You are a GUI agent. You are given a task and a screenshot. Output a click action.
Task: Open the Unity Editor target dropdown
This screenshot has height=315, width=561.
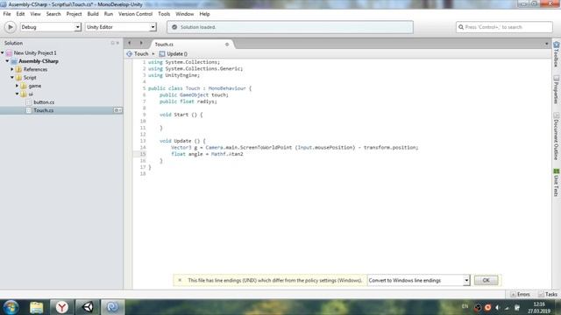pyautogui.click(x=121, y=27)
